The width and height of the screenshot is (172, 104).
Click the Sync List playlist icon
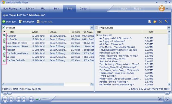pyautogui.click(x=4, y=28)
